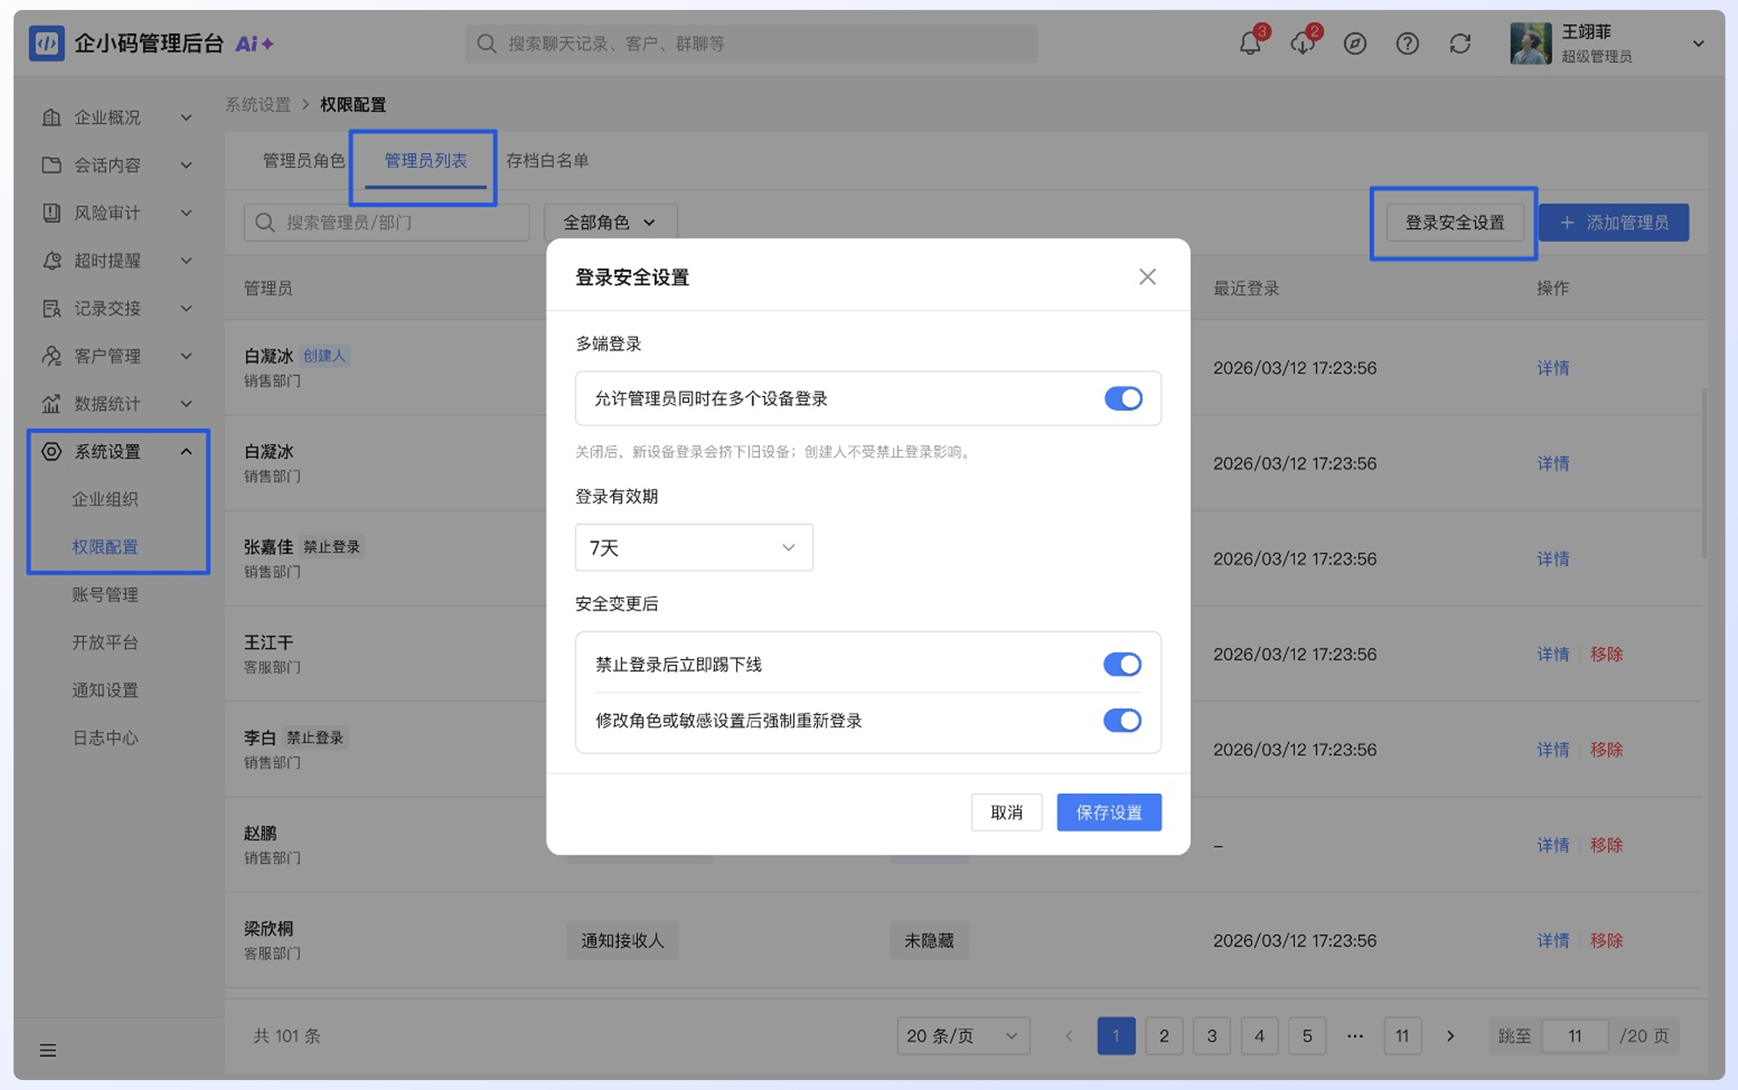Click 取消 in the dialog
1738x1090 pixels.
coord(1007,813)
